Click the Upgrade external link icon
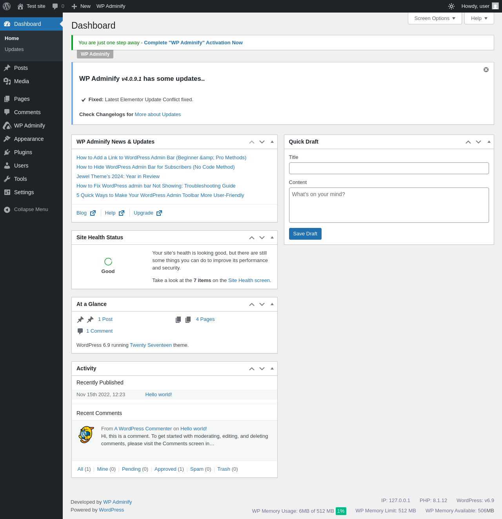Screen dimensions: 502x519 click(x=159, y=213)
